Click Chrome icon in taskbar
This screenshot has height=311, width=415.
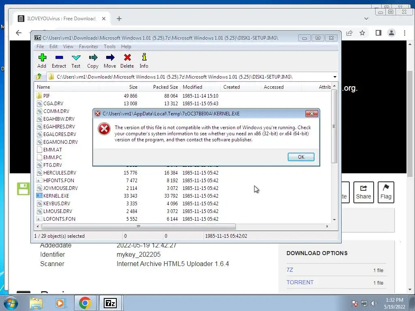[85, 303]
